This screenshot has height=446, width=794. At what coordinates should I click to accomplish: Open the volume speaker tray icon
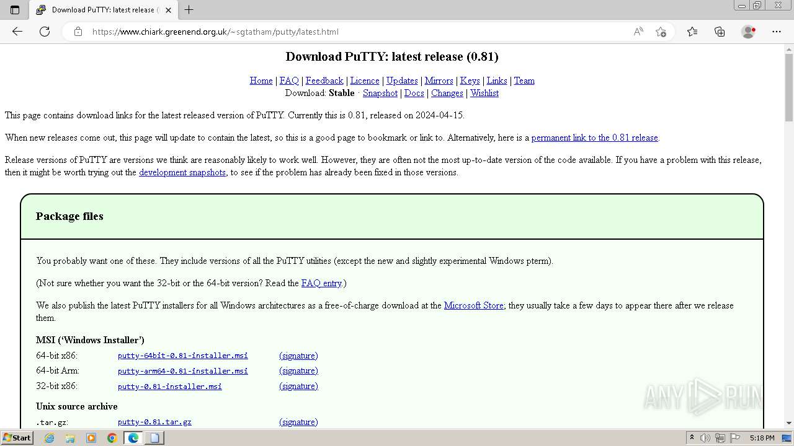pos(705,438)
